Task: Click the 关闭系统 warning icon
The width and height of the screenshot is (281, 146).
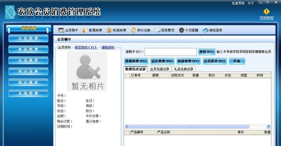Action: pos(267,12)
